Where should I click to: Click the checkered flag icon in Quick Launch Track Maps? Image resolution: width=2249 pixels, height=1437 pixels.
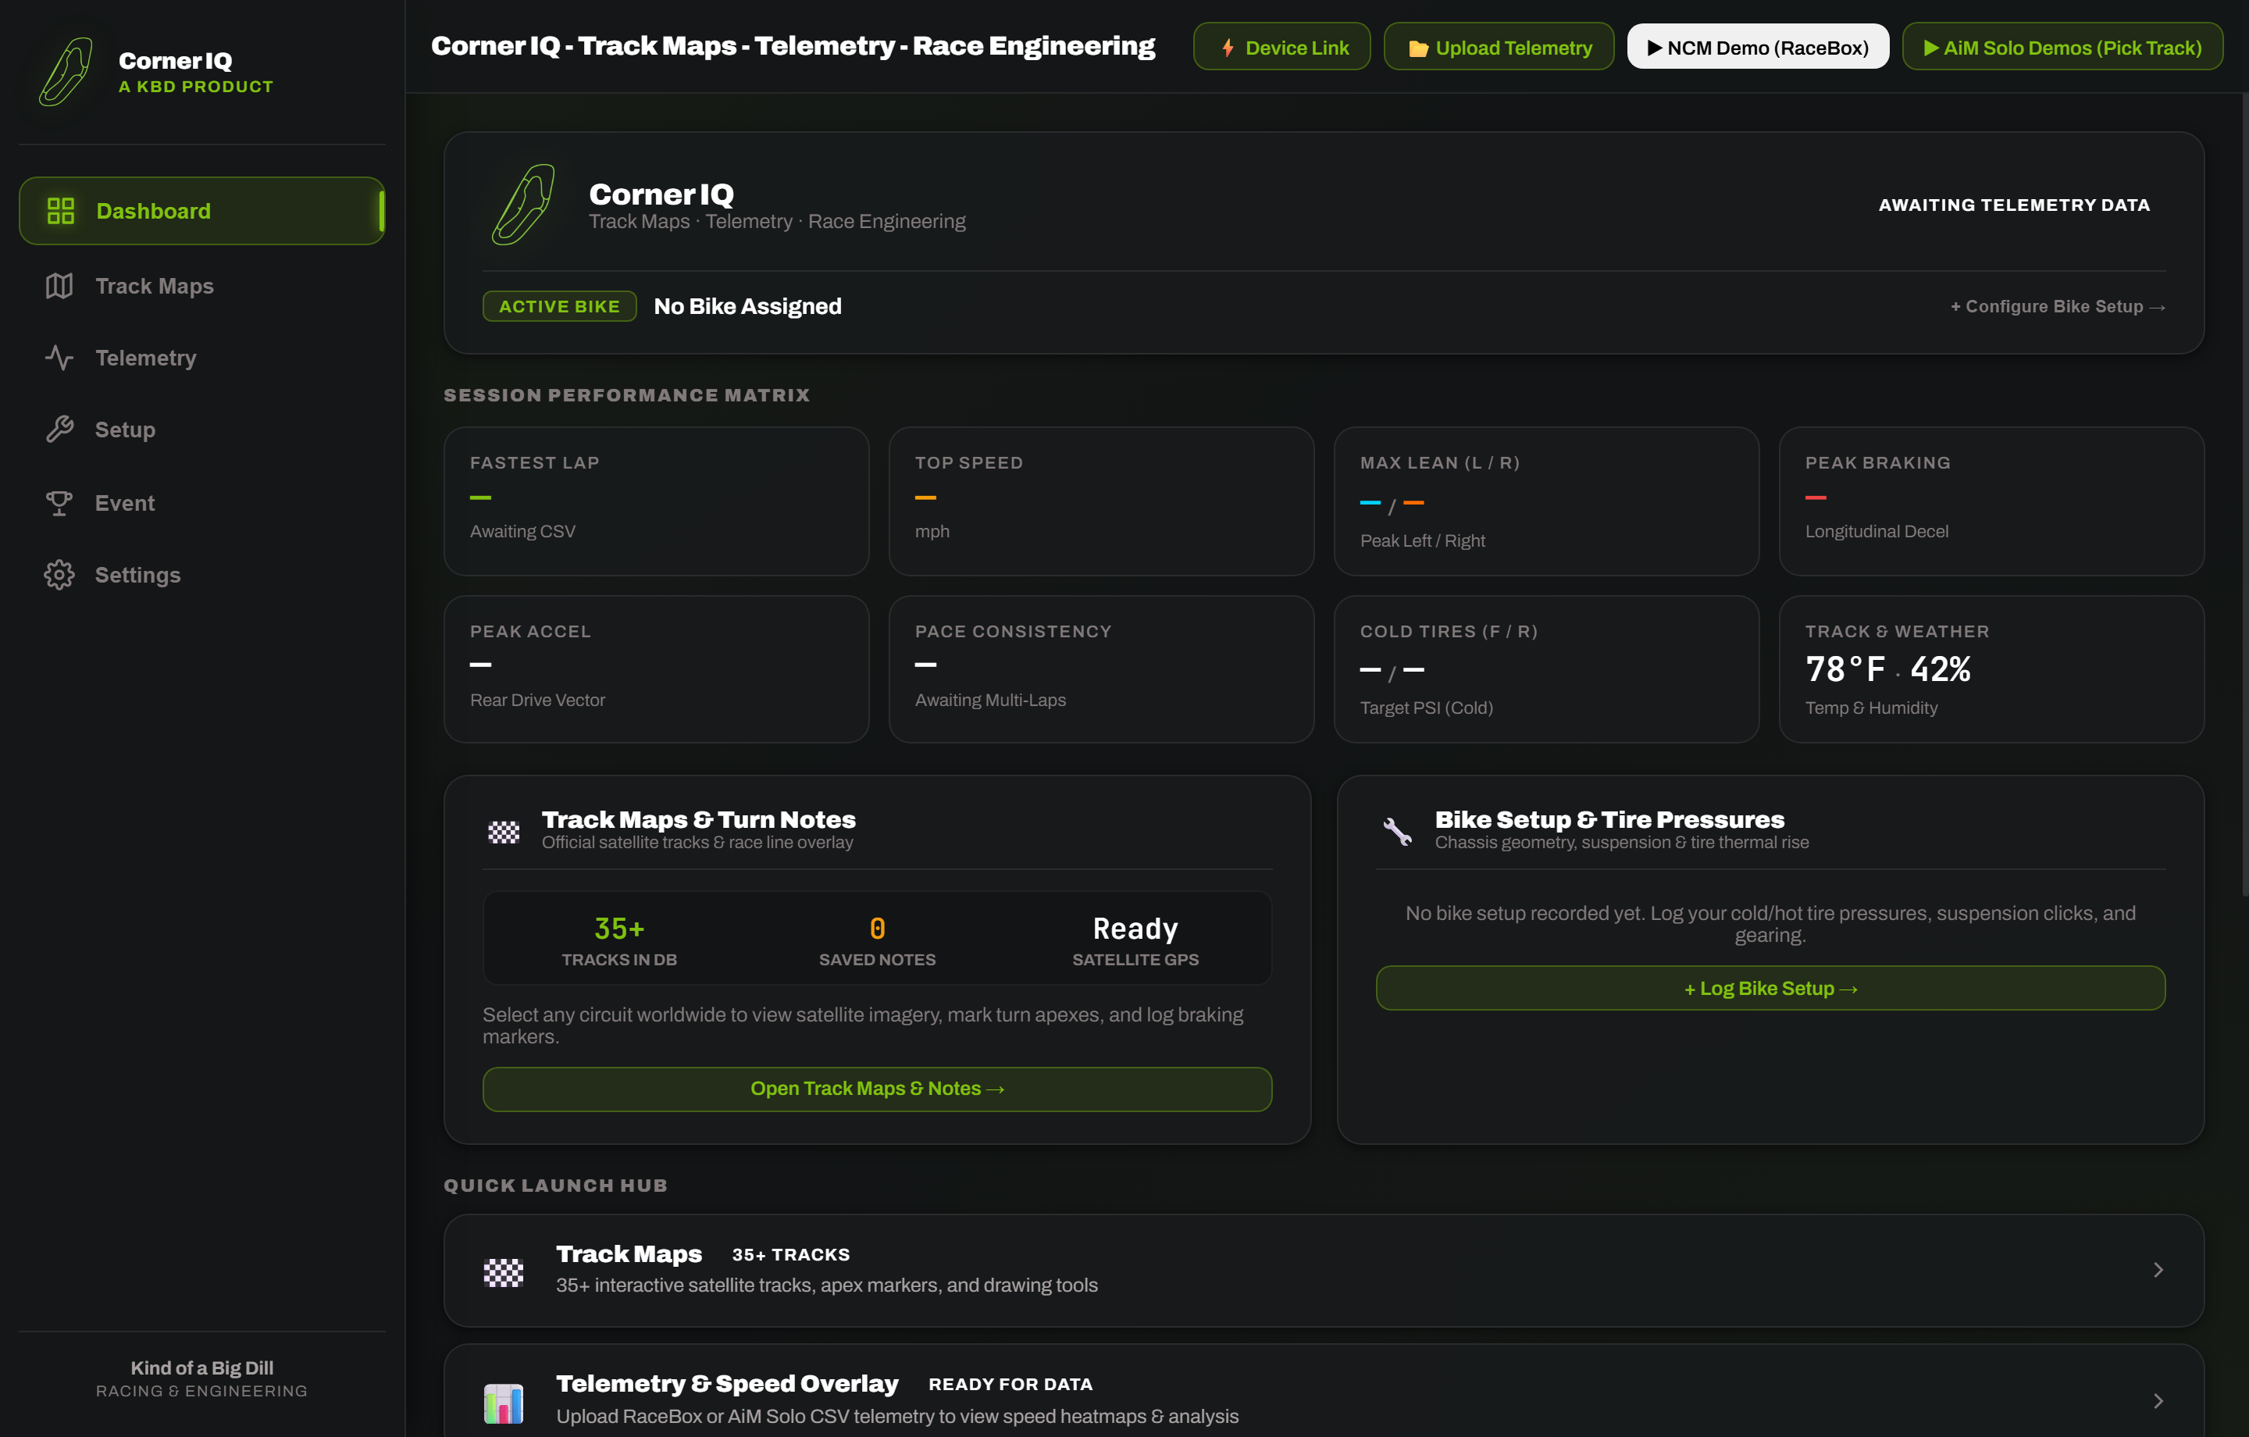(504, 1271)
